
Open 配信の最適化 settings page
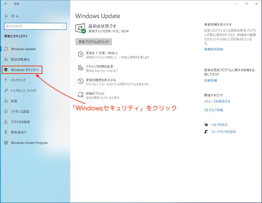20,59
